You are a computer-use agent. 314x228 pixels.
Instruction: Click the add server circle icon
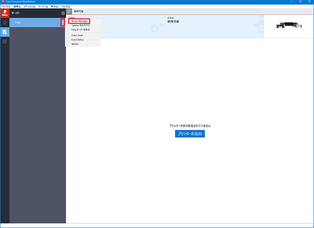(63, 13)
